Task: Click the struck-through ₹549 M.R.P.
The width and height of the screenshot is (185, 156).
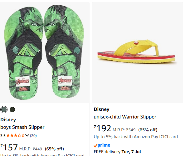Action: 131,130
